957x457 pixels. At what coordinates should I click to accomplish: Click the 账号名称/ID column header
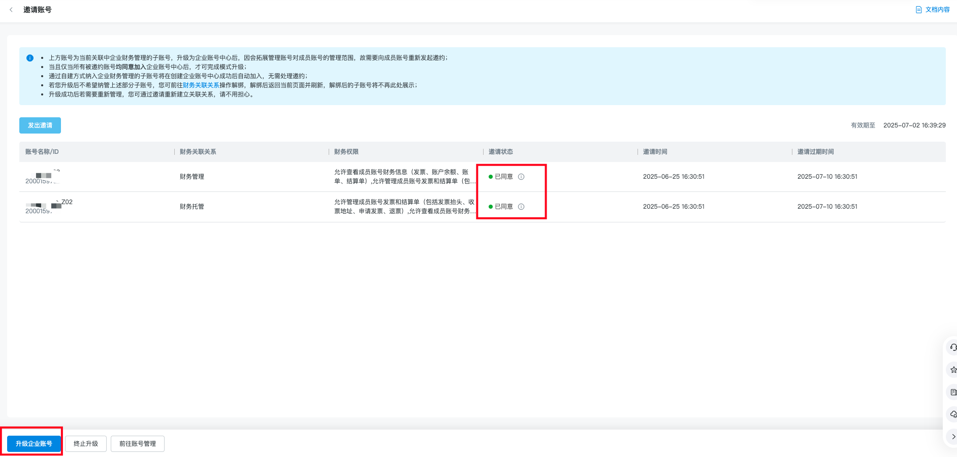(x=42, y=152)
